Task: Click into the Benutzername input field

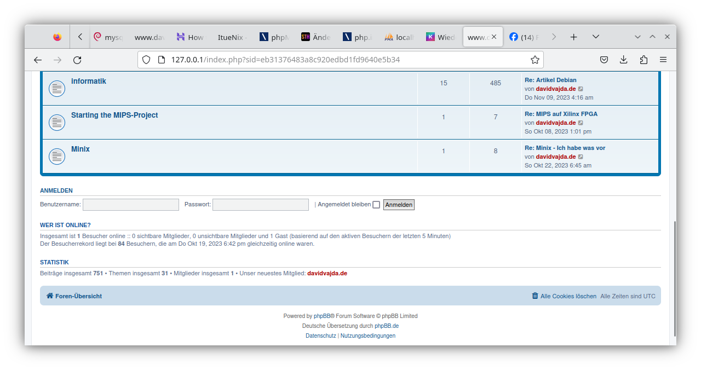Action: (131, 205)
